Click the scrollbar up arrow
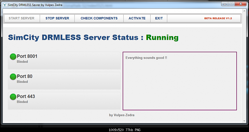 [x=244, y=11]
